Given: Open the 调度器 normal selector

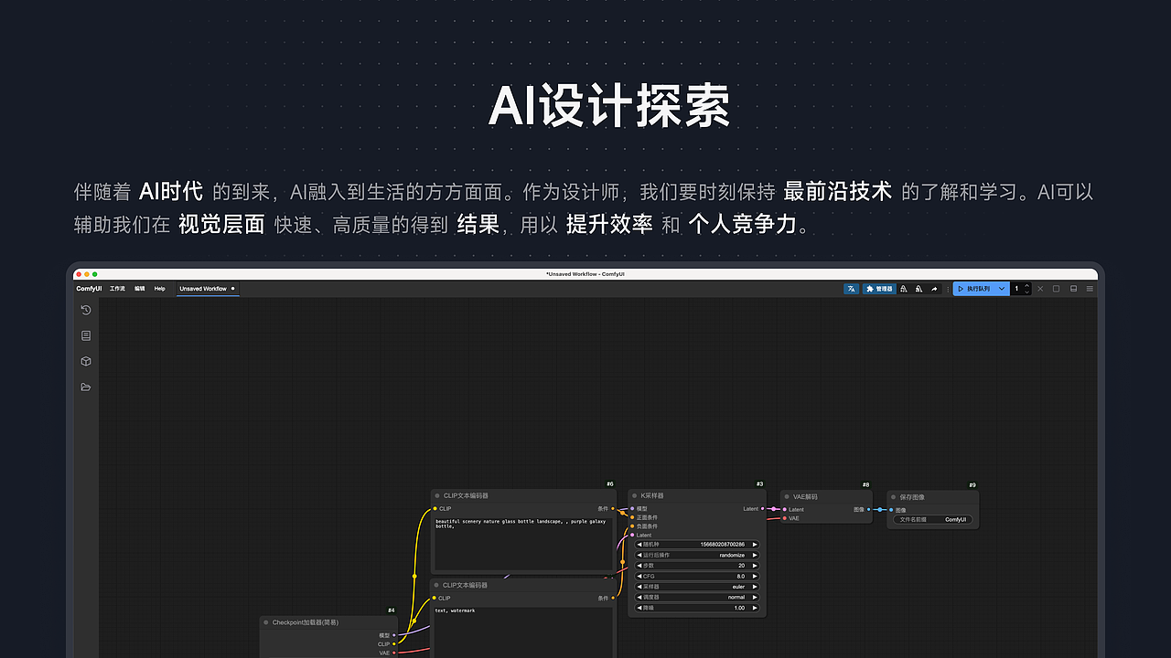Looking at the screenshot, I should pos(697,597).
